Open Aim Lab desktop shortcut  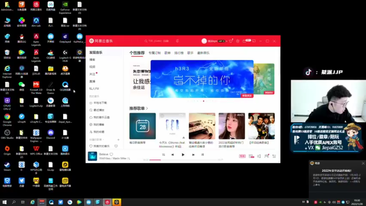tap(36, 22)
